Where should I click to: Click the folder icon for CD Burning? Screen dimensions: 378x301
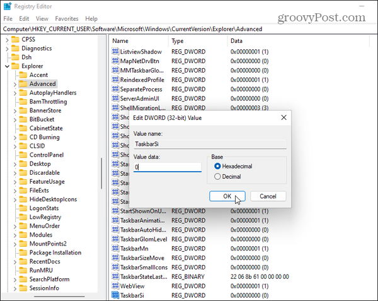coord(23,137)
